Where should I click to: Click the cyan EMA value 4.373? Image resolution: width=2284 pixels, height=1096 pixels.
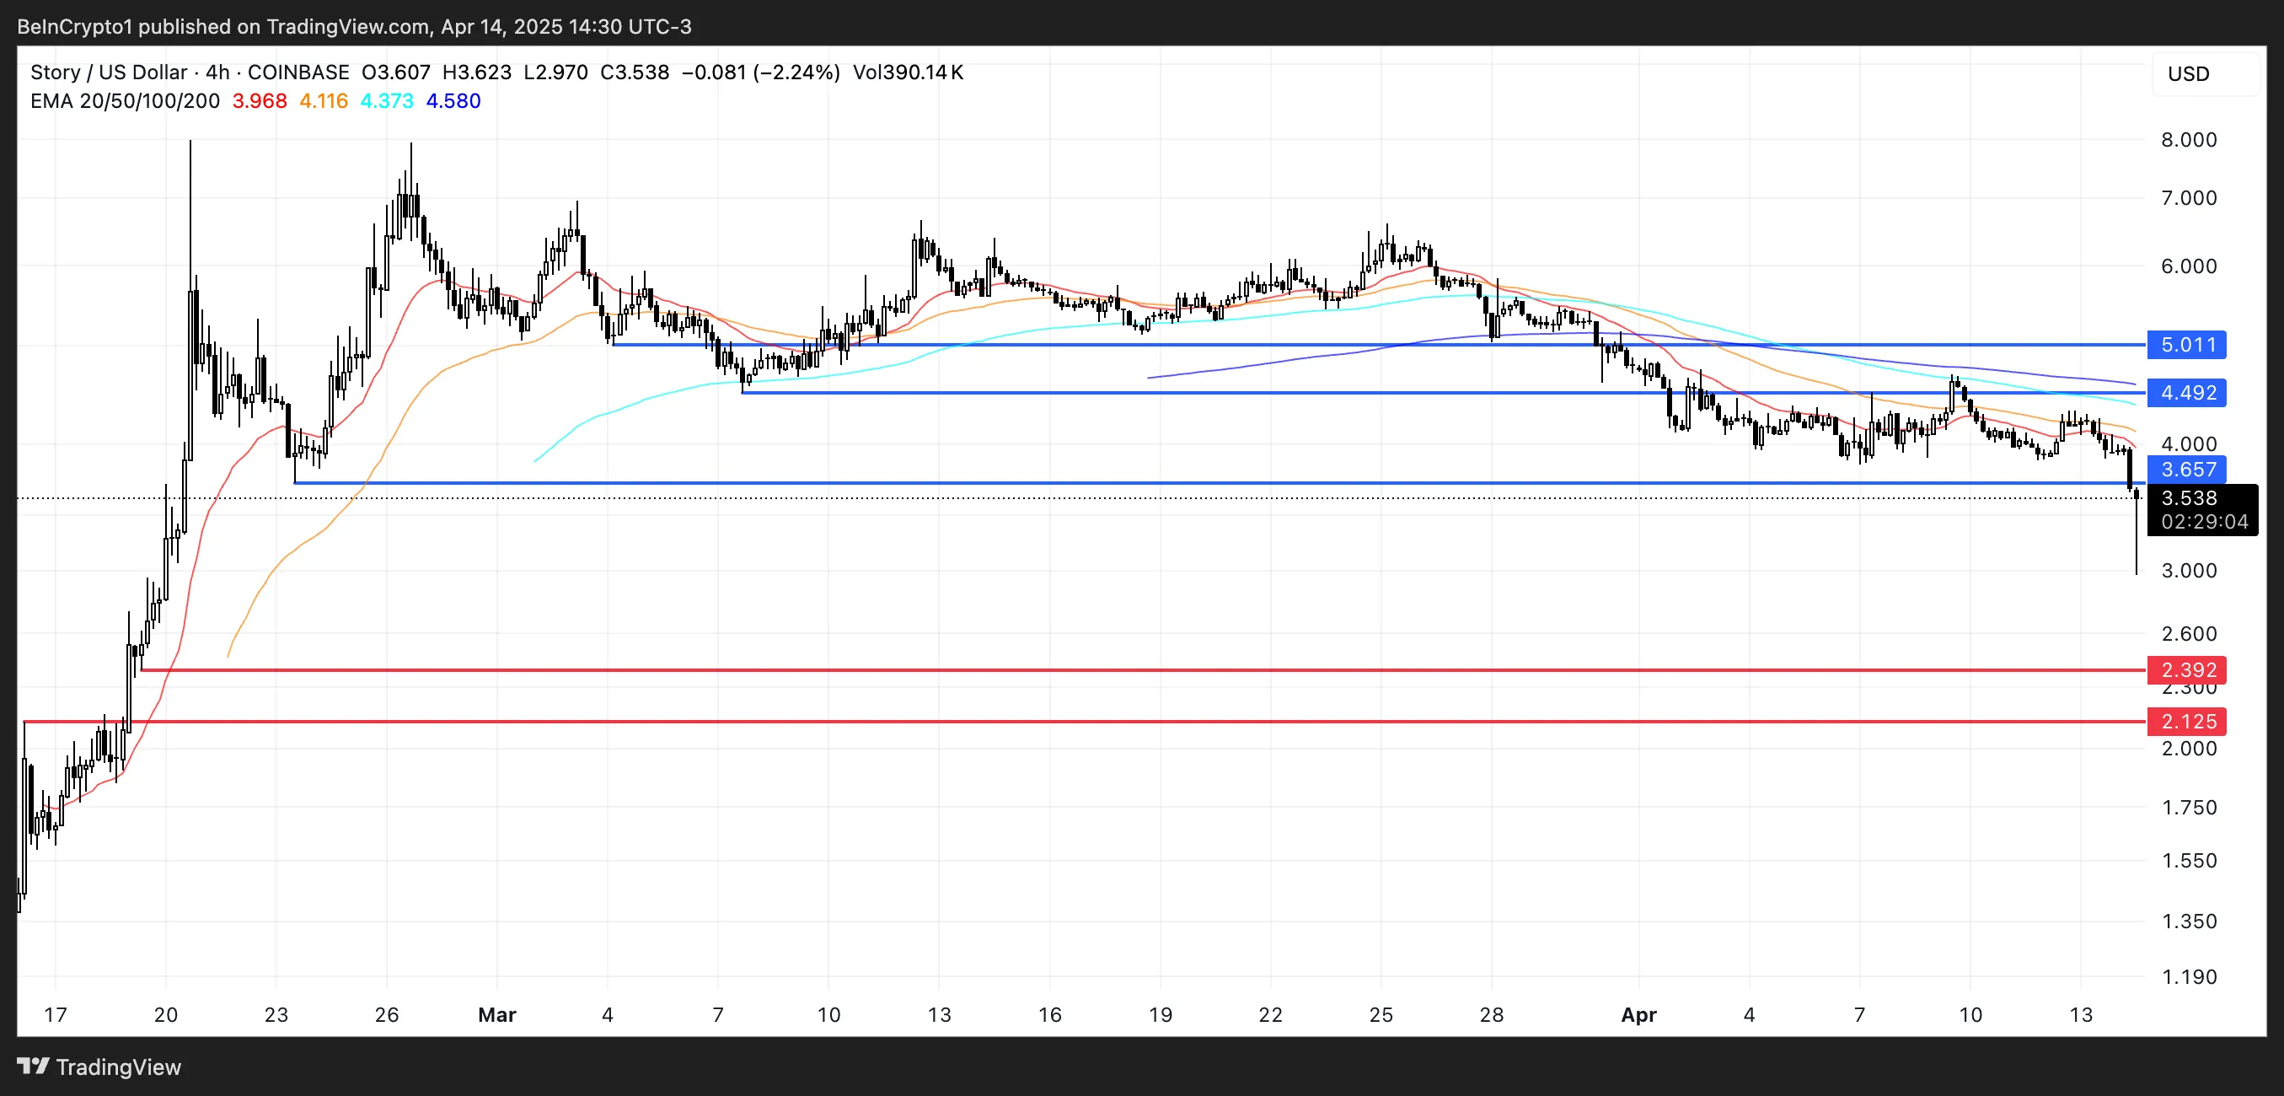pos(387,101)
